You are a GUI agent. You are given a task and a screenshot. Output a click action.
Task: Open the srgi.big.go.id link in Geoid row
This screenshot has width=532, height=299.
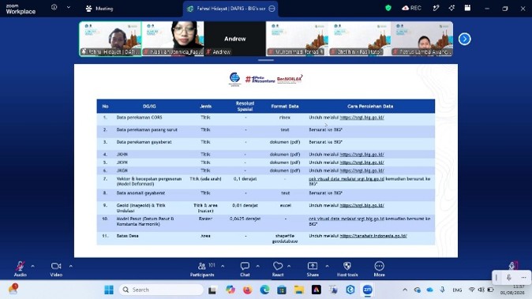(x=362, y=205)
